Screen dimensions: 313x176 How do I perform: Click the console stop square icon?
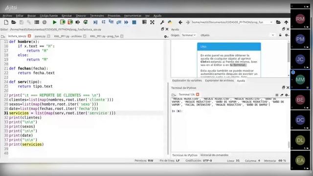(x=277, y=95)
